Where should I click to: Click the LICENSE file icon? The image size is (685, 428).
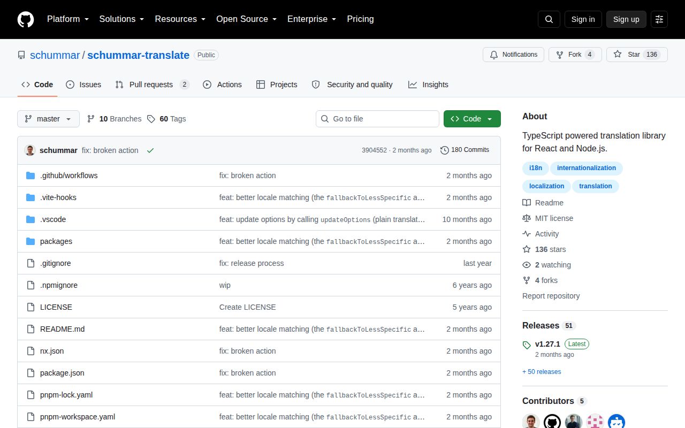click(31, 307)
